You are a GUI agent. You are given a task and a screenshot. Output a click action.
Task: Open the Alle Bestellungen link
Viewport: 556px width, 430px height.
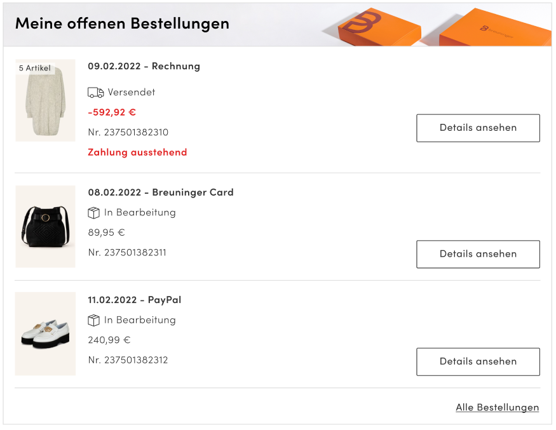497,408
